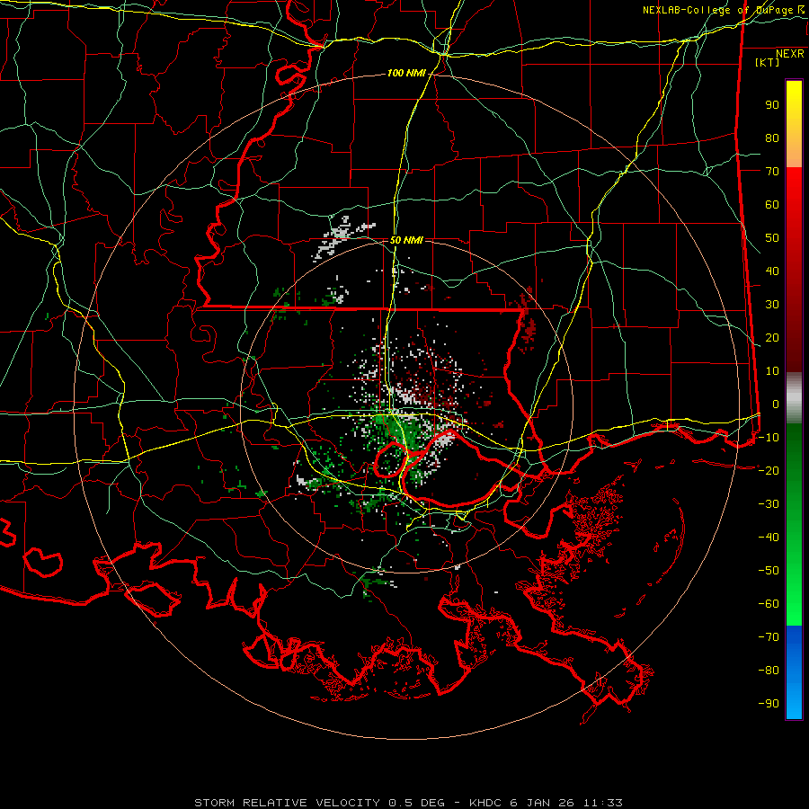Click the -60 value on velocity scale
809x809 pixels.
click(769, 604)
